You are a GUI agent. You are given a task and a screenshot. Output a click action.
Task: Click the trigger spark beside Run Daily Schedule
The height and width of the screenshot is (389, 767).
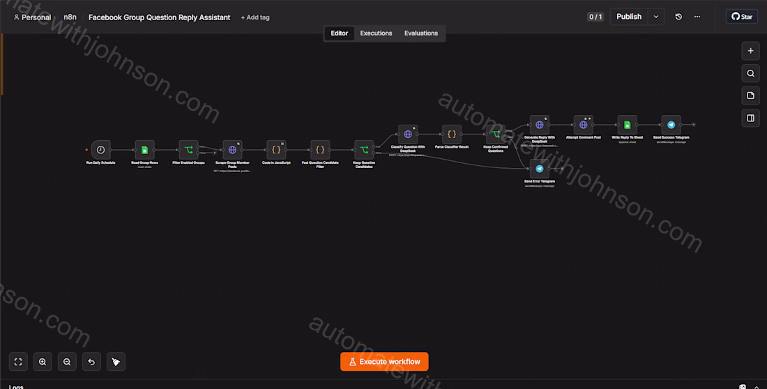pos(86,150)
